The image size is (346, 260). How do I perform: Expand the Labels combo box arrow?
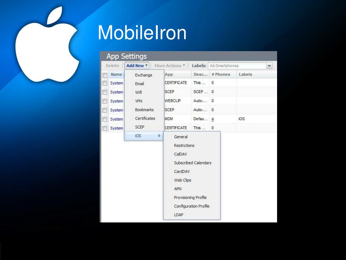pos(269,66)
